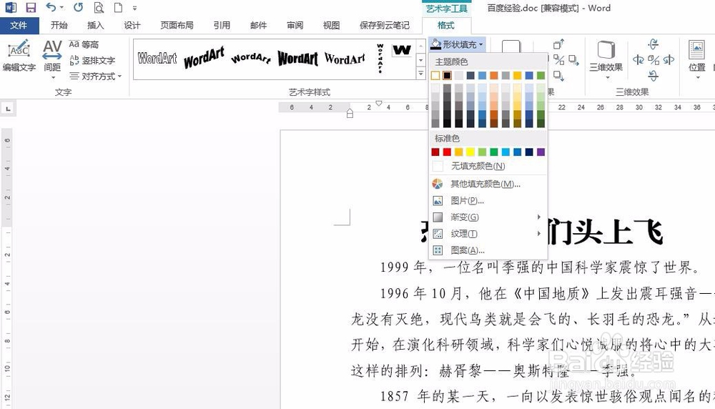Pick the green theme color swatch
Viewport: 715px width, 409px height.
click(x=541, y=75)
